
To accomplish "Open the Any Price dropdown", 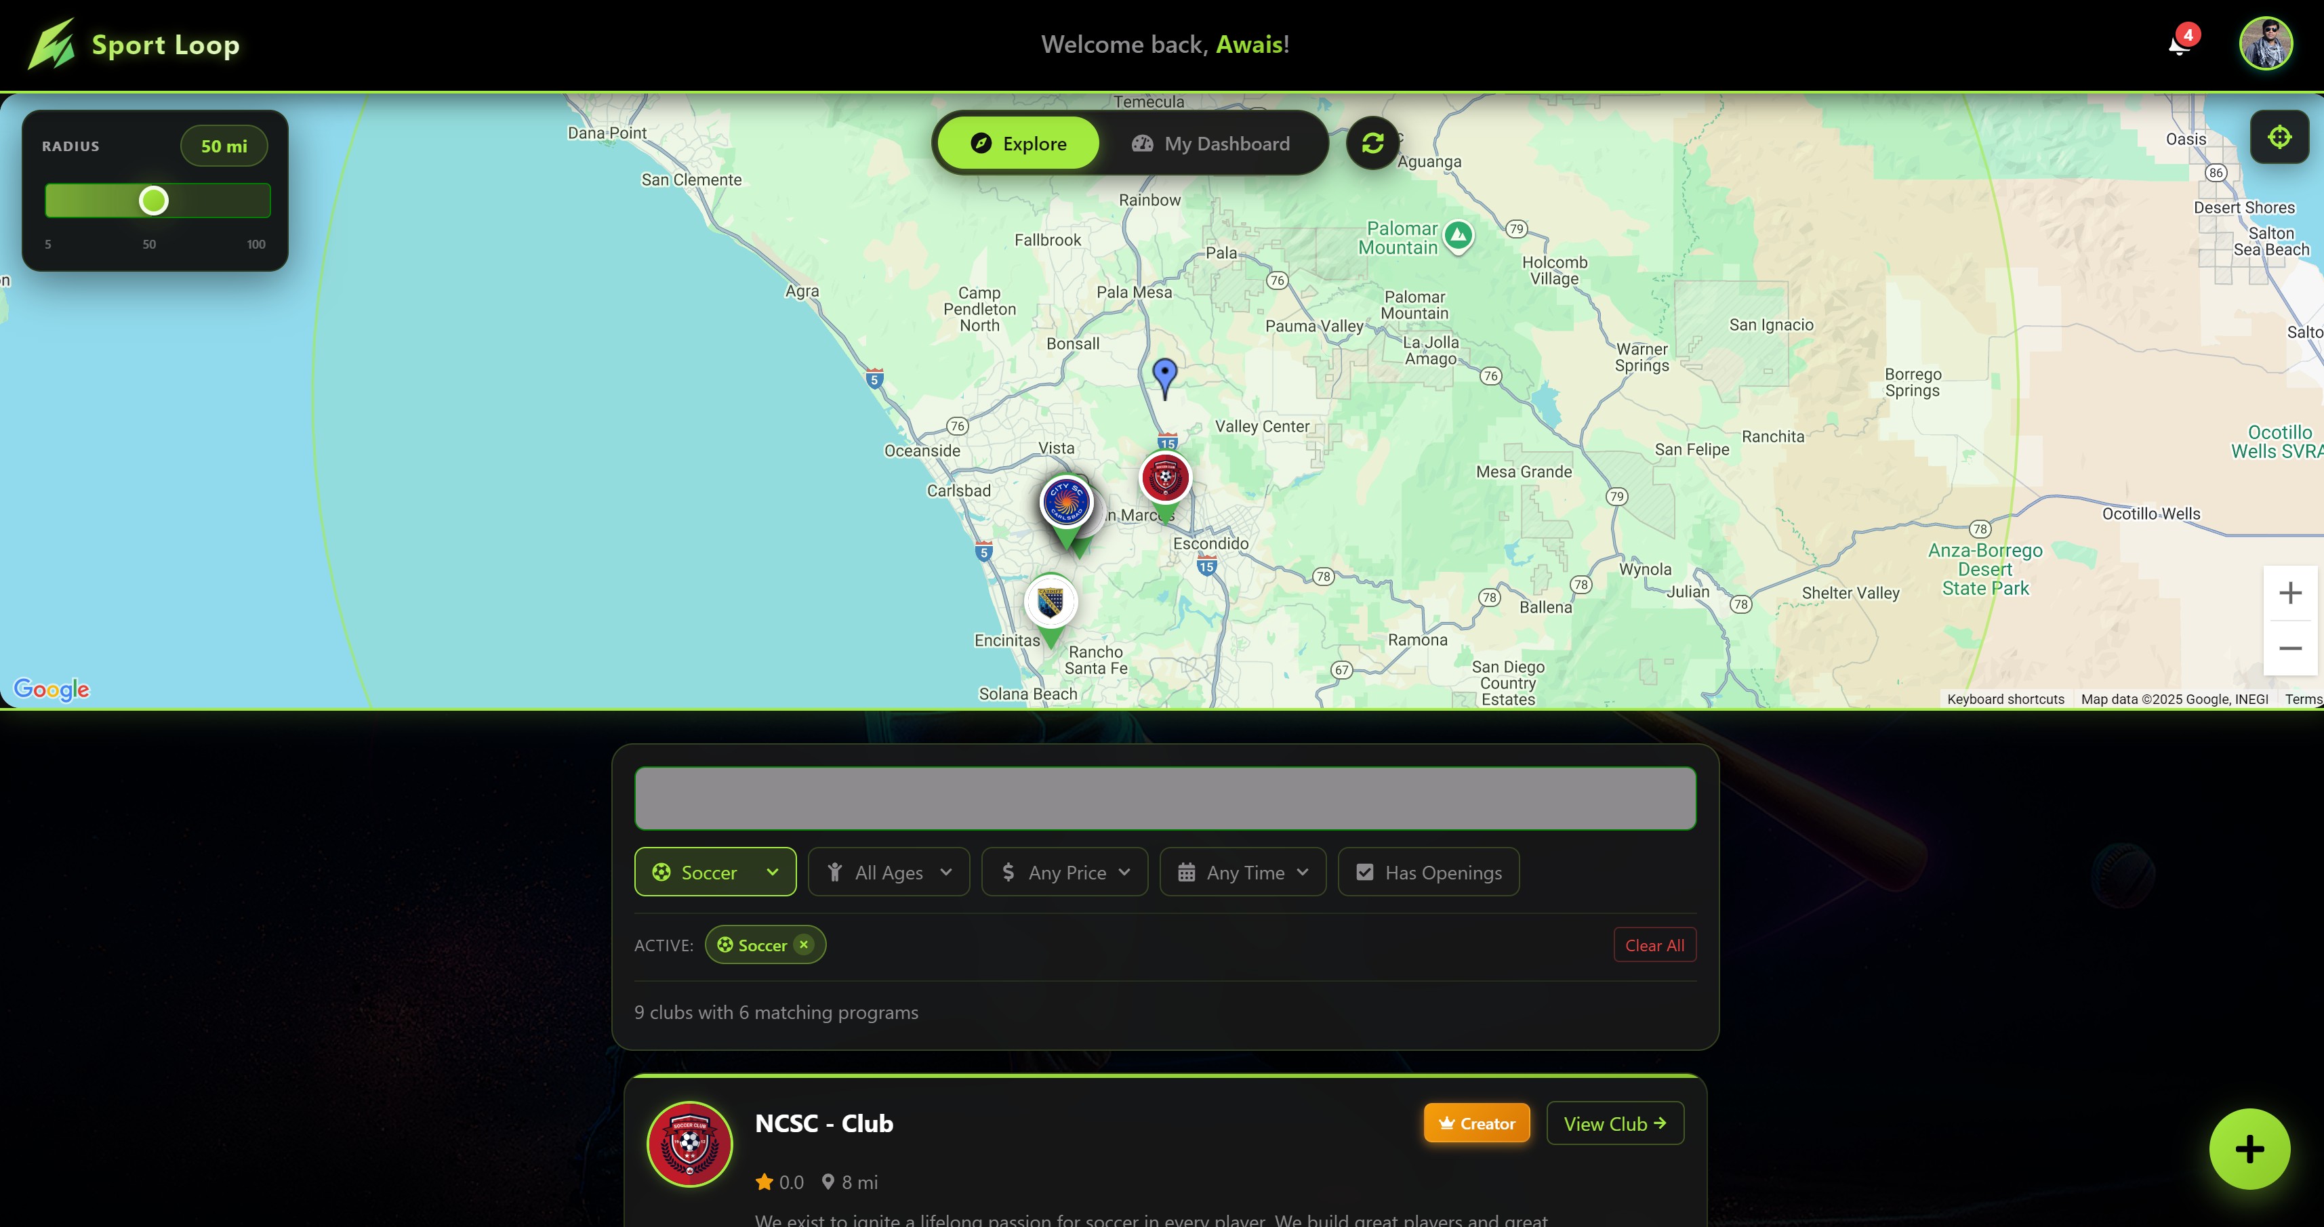I will click(x=1065, y=871).
